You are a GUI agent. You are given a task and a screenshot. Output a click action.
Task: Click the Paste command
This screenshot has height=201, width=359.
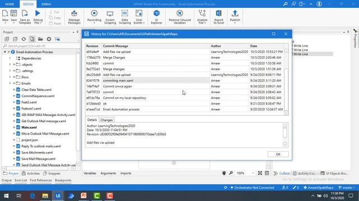pyautogui.click(x=55, y=23)
